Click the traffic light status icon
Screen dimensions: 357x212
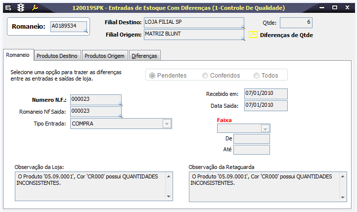point(21,8)
